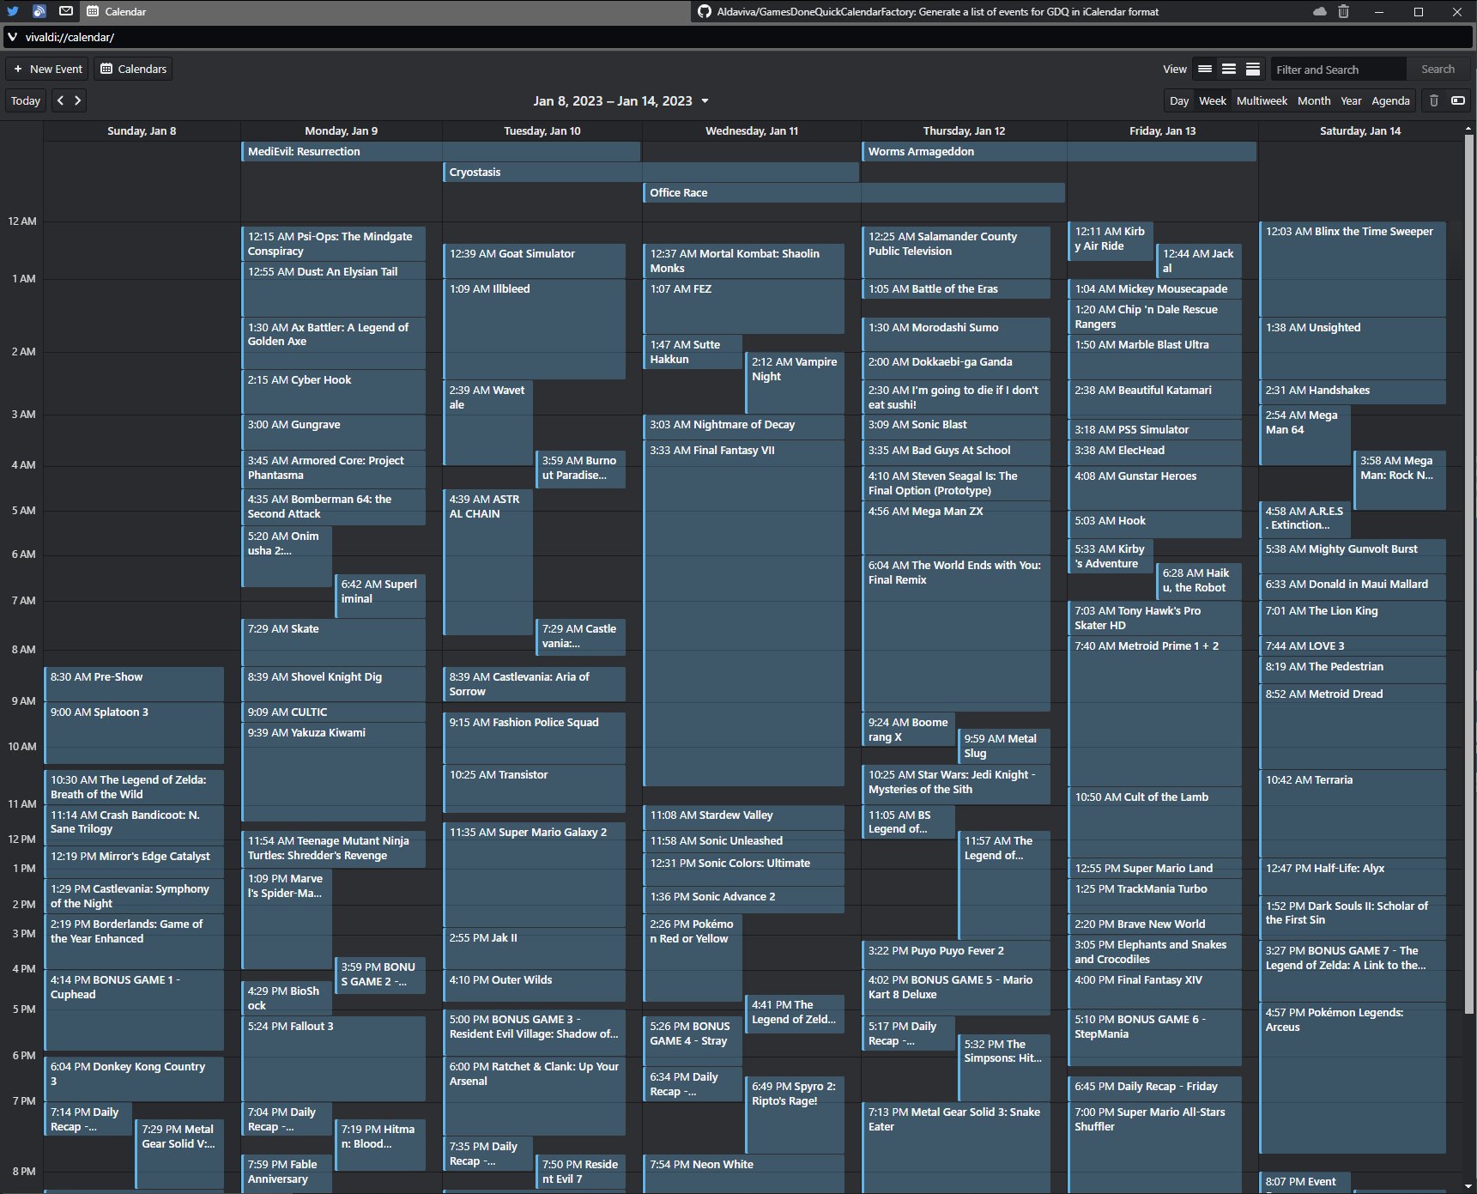Open the Worms Armageddon all-day event
The width and height of the screenshot is (1477, 1194).
1059,151
